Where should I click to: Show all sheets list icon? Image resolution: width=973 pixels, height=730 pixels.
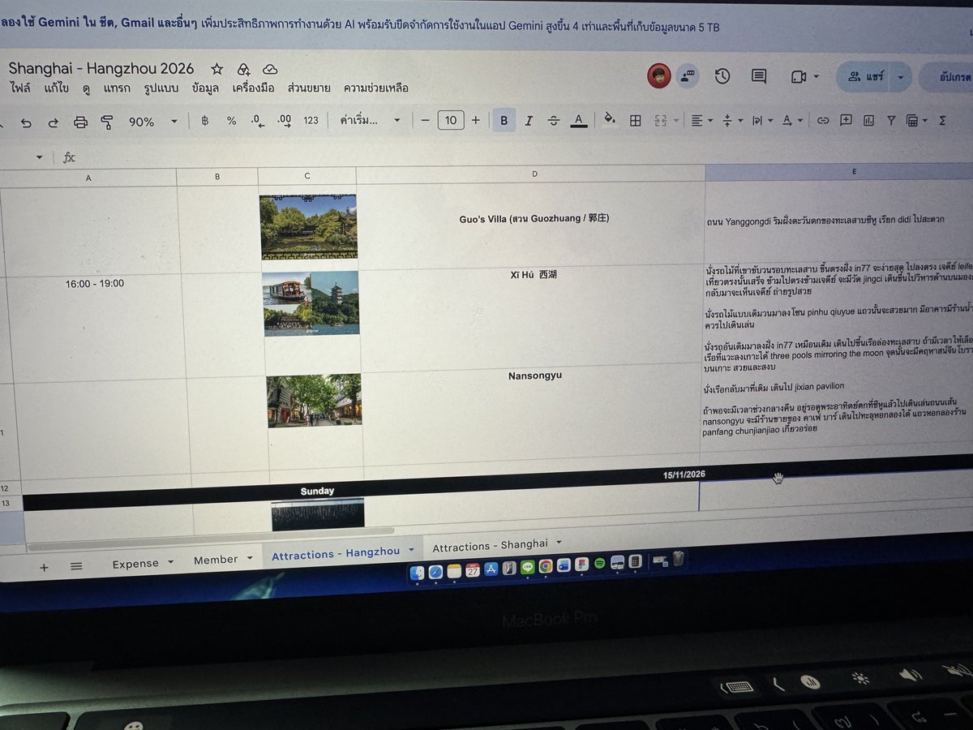click(x=76, y=566)
